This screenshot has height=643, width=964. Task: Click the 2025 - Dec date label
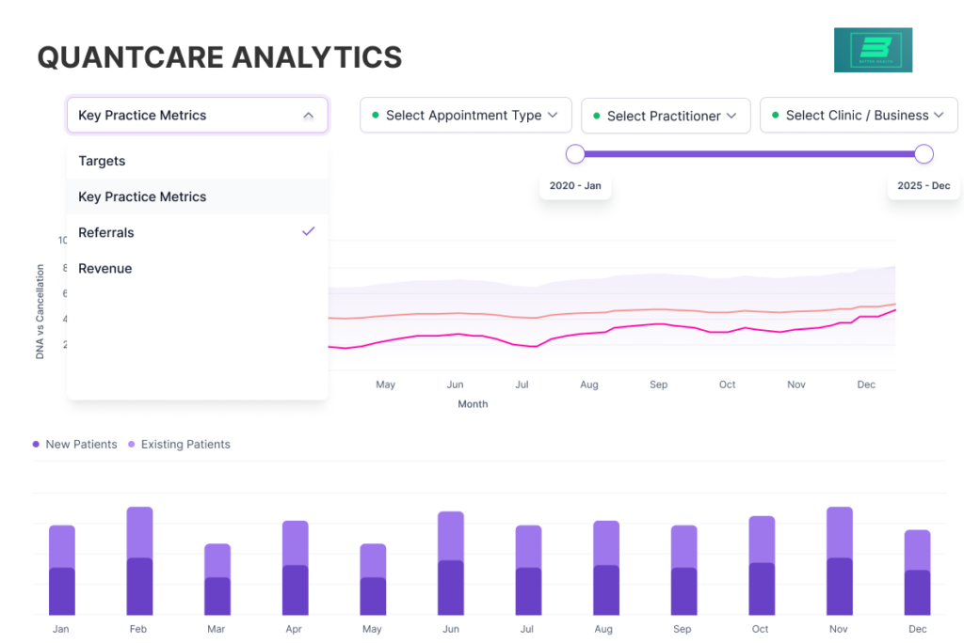pos(924,185)
